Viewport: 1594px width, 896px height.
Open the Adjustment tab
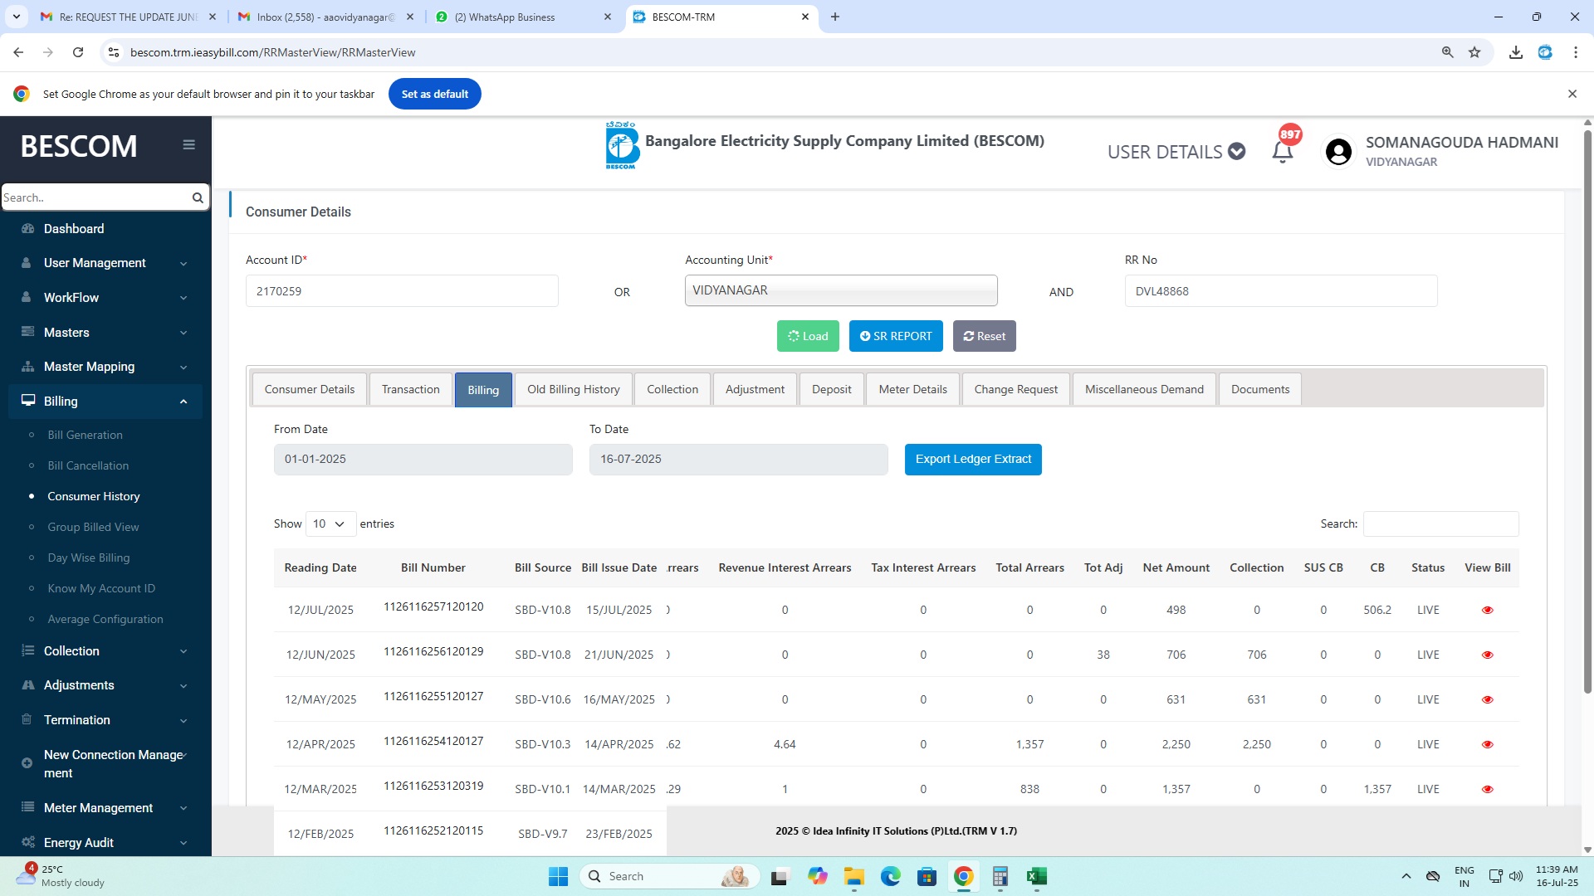(x=755, y=389)
